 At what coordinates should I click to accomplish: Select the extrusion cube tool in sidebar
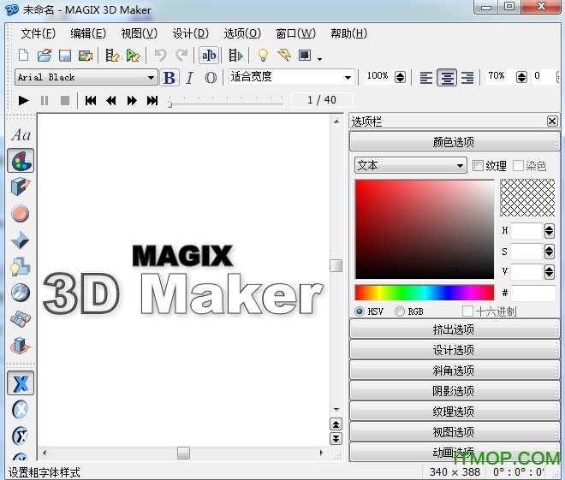[x=21, y=187]
